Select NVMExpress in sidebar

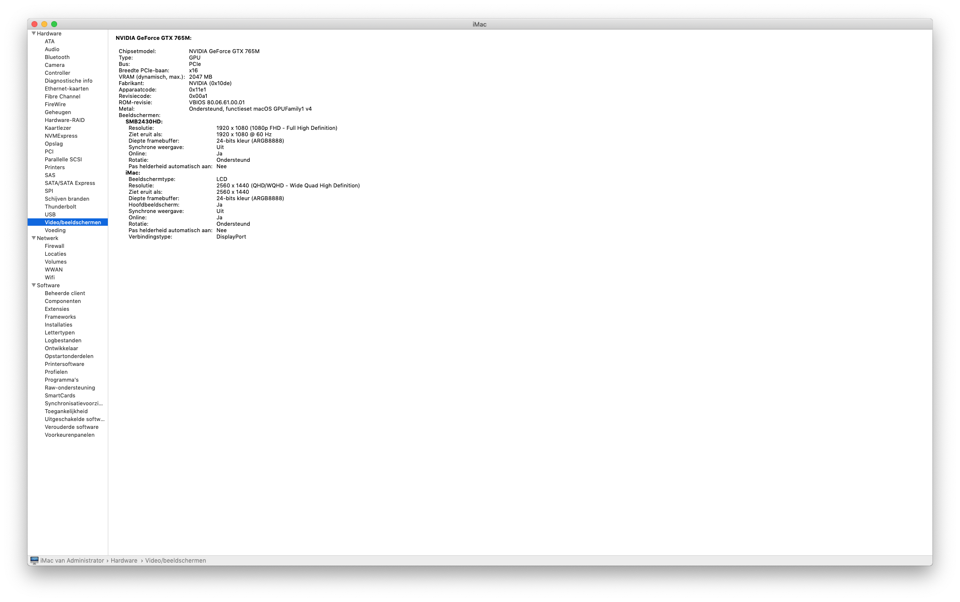(x=61, y=136)
